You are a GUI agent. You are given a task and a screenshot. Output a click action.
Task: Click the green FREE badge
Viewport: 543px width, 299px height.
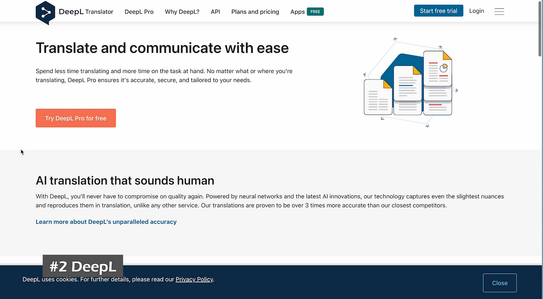[315, 12]
